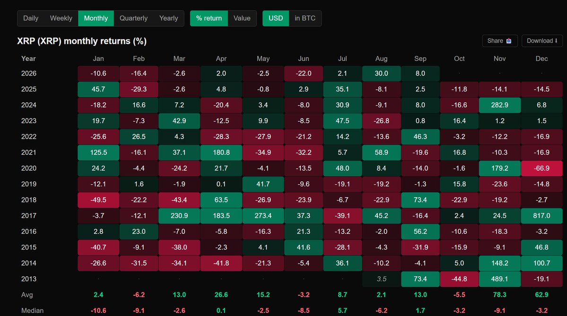Image resolution: width=567 pixels, height=316 pixels.
Task: Click the 41.6 cell for Jun 2015
Action: click(304, 248)
